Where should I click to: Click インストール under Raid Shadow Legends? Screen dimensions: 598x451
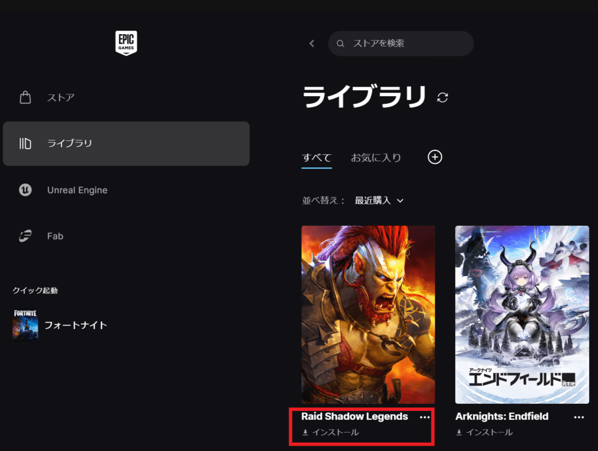(335, 432)
